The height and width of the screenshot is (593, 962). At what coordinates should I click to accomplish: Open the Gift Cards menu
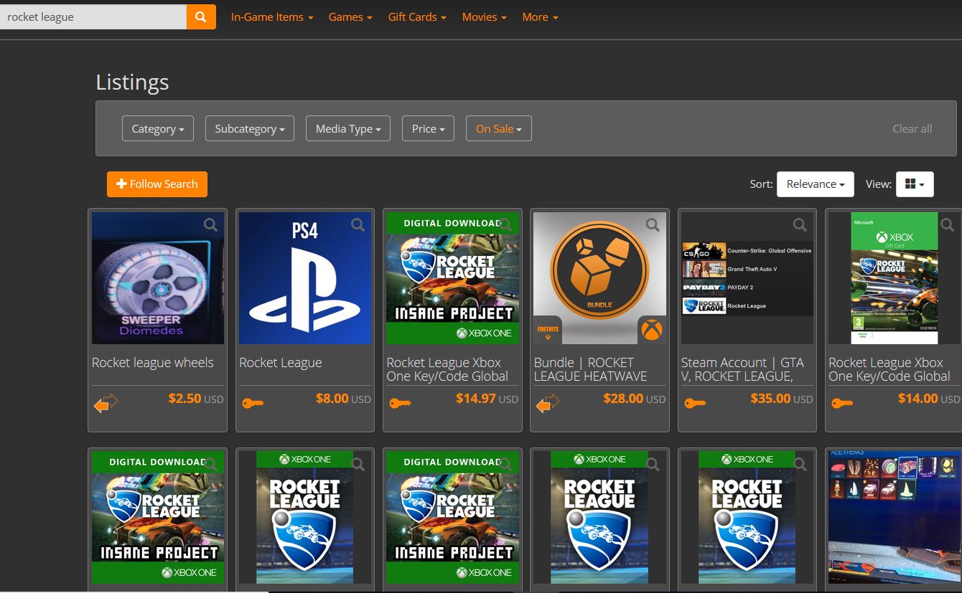click(417, 17)
